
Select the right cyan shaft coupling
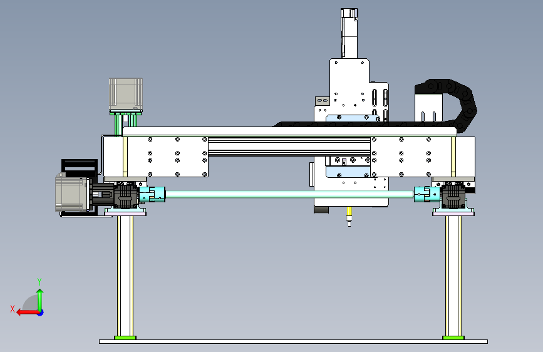pos(427,194)
